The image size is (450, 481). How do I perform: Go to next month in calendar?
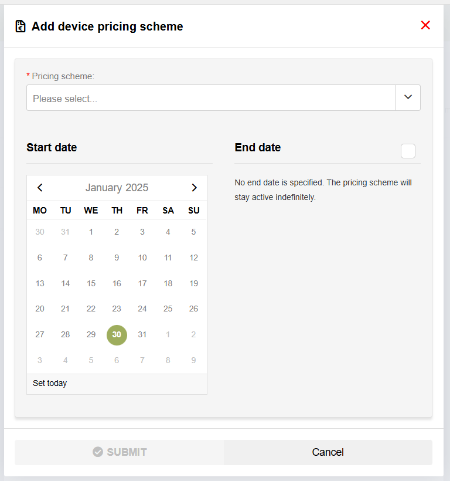(x=194, y=188)
